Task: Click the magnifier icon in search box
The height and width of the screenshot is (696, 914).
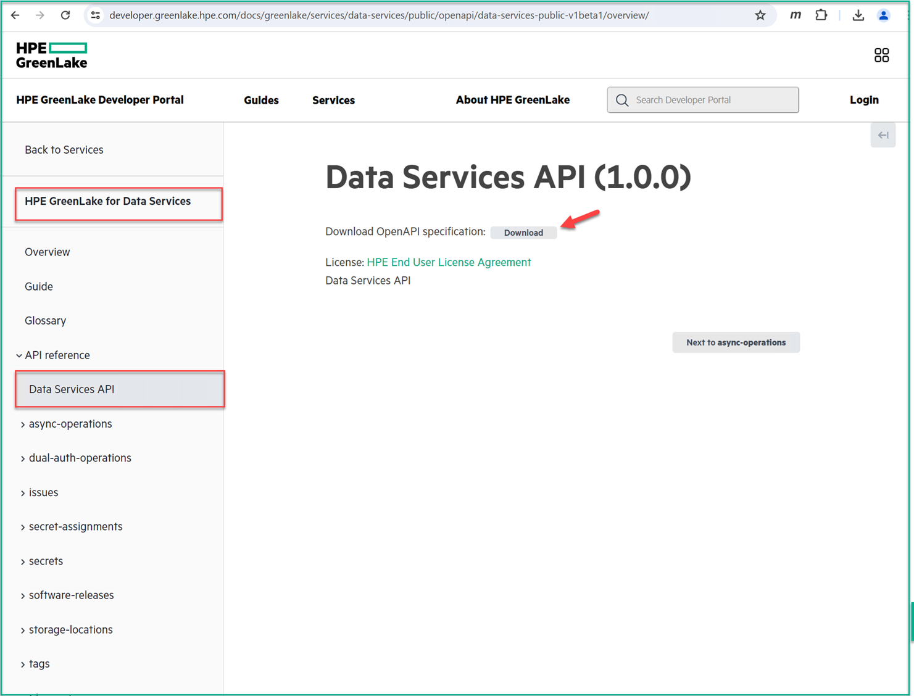Action: pyautogui.click(x=622, y=100)
